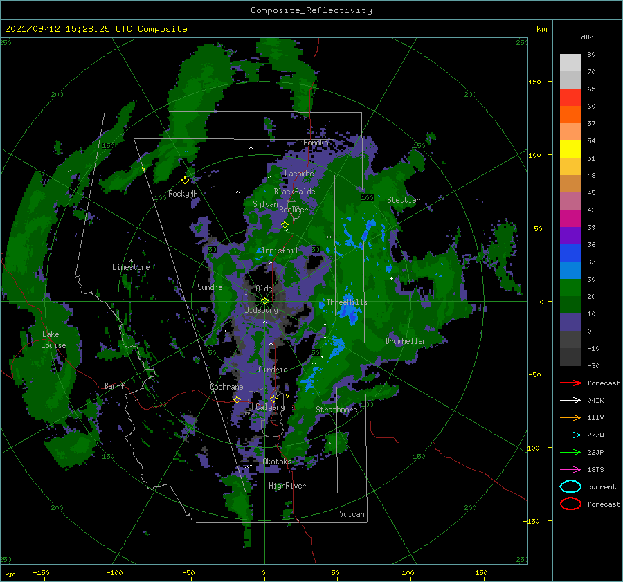Click the Olds city label

264,289
